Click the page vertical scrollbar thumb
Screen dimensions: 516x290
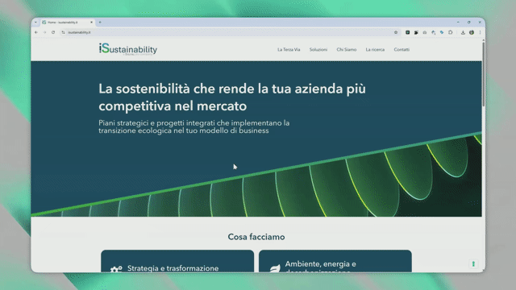point(483,74)
